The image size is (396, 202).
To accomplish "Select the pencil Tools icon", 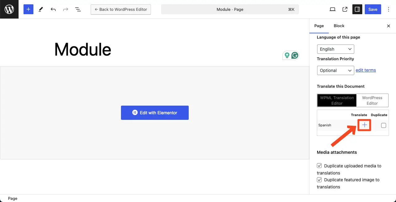I will point(41,9).
